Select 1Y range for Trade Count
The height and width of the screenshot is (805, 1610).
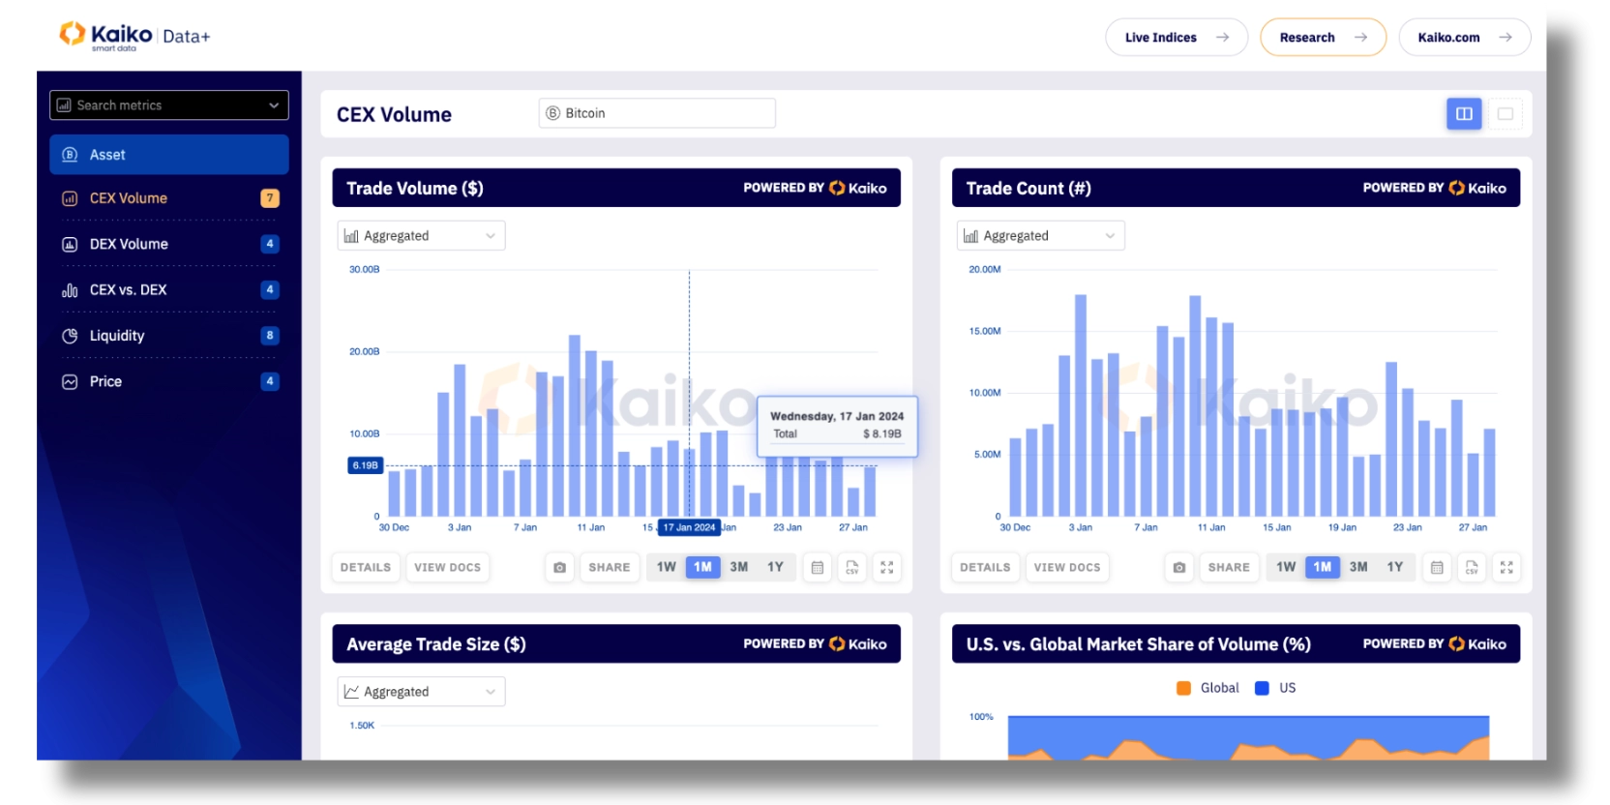(1394, 567)
